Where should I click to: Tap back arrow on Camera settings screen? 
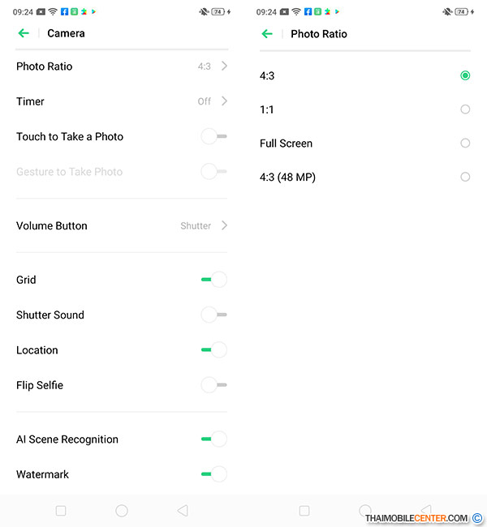coord(24,33)
